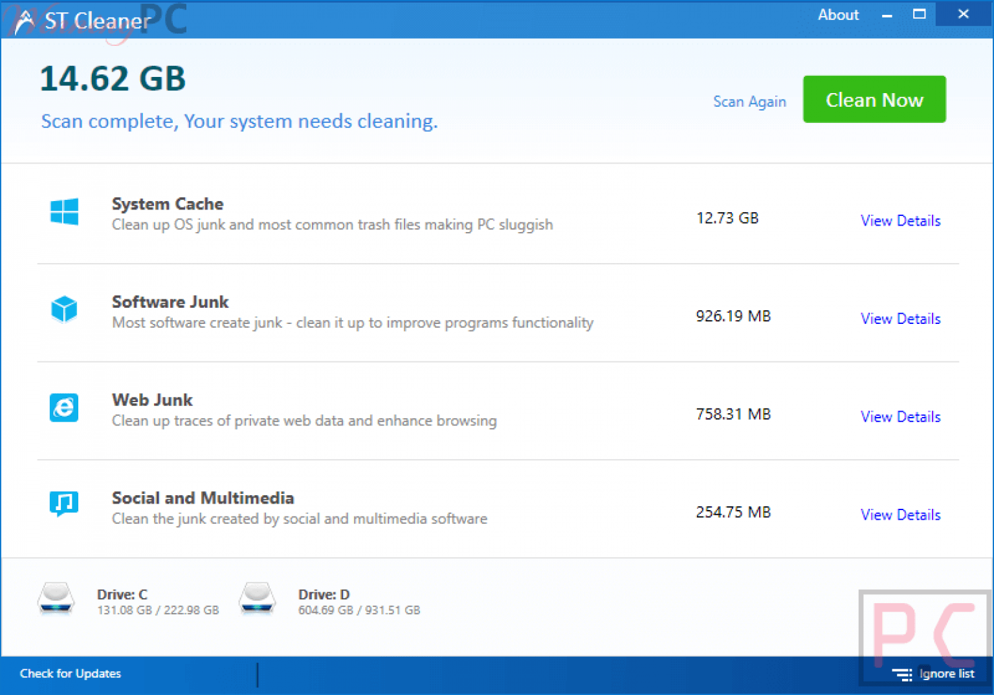Click Check for Updates
Image resolution: width=994 pixels, height=695 pixels.
pos(71,674)
